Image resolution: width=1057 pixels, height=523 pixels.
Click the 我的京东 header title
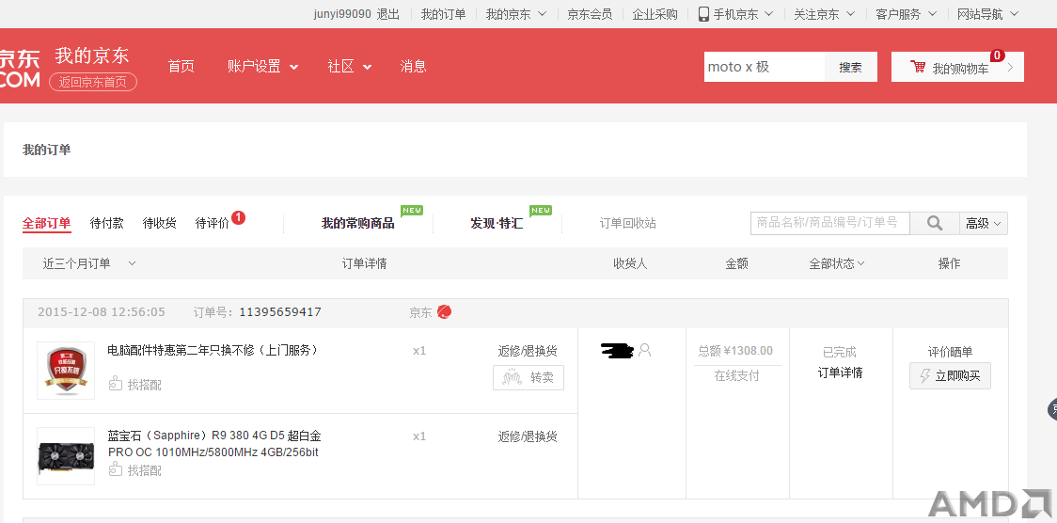point(91,55)
